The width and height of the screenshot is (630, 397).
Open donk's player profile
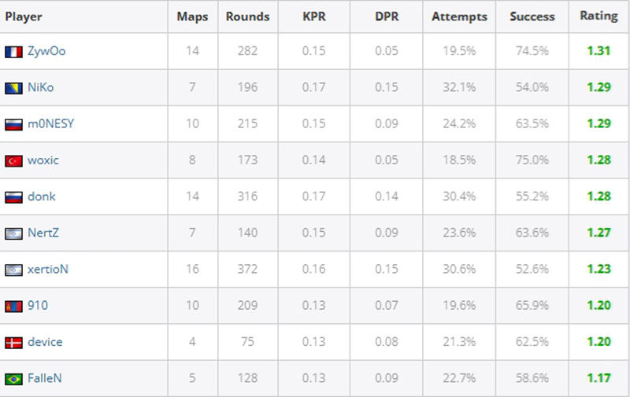(42, 197)
